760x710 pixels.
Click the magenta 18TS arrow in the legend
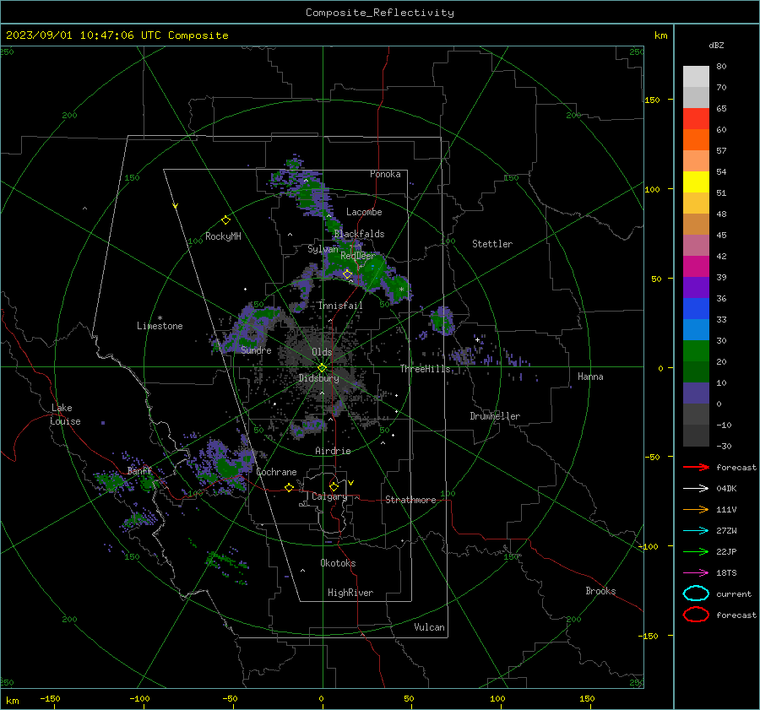click(x=696, y=573)
